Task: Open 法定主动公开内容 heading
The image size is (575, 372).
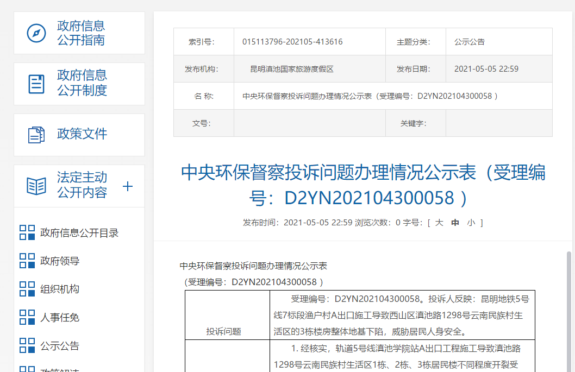Action: (x=82, y=185)
